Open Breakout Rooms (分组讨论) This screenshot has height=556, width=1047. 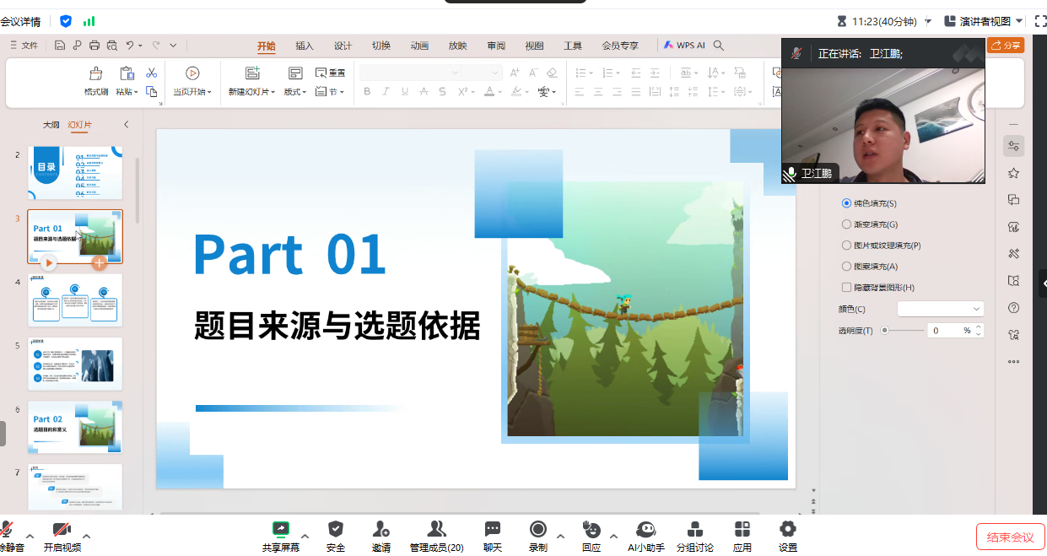click(695, 535)
